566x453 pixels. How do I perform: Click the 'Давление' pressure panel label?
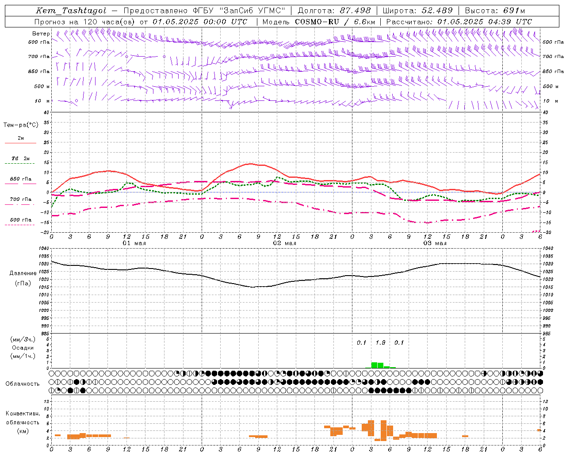pyautogui.click(x=23, y=273)
